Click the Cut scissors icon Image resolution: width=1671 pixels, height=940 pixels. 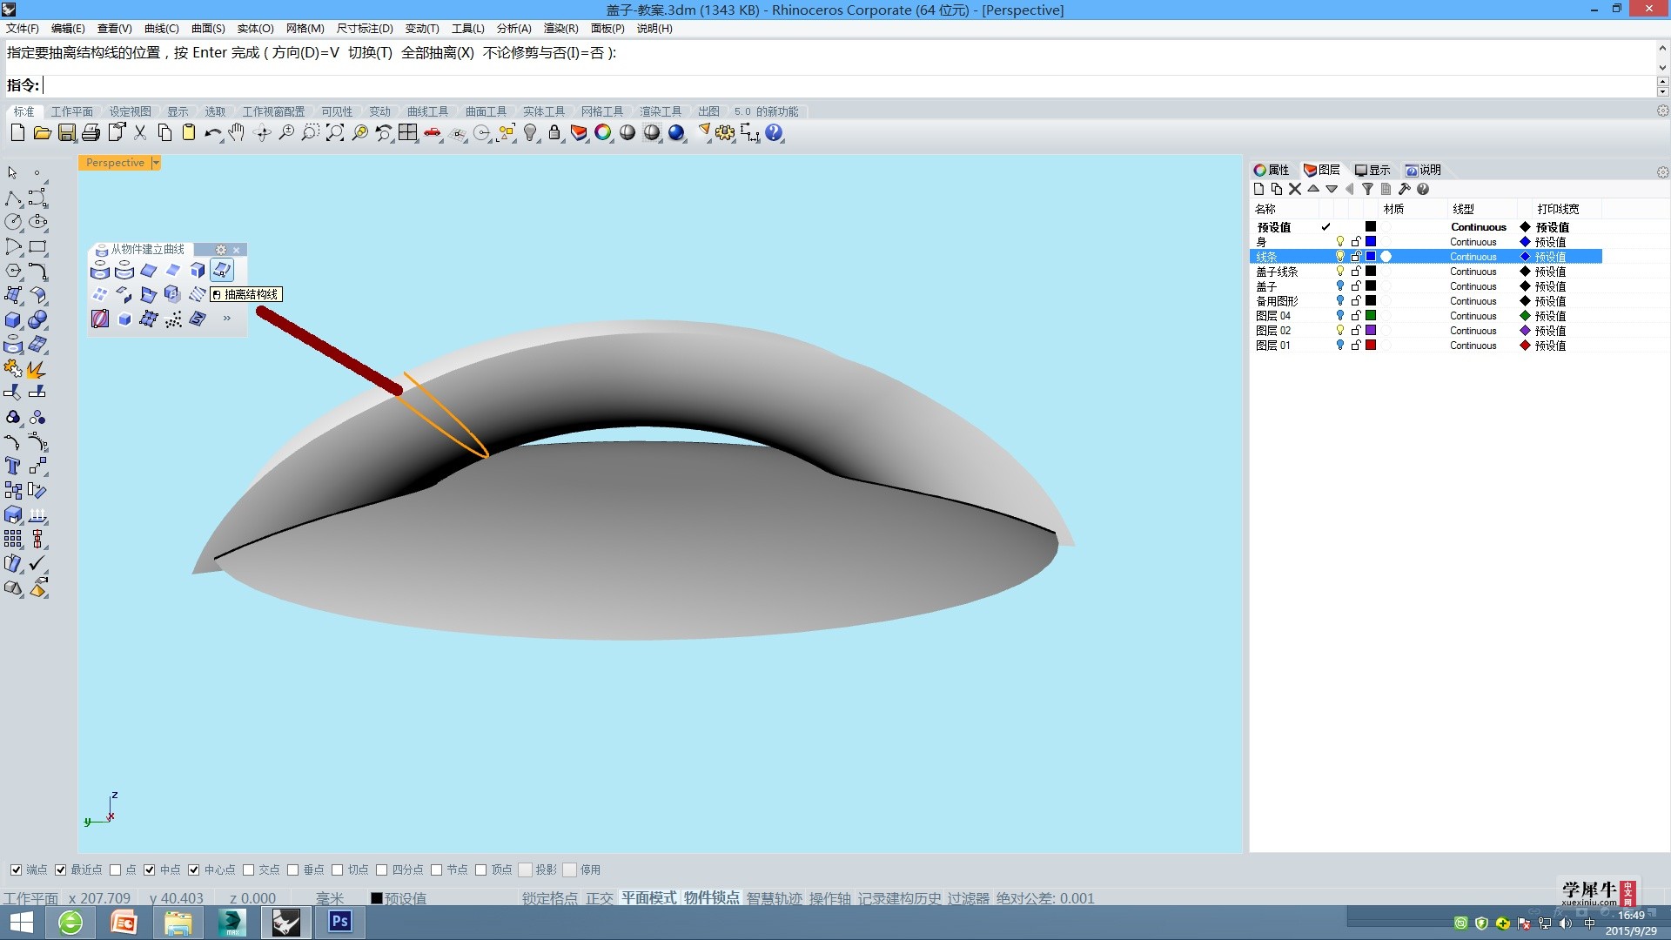140,132
